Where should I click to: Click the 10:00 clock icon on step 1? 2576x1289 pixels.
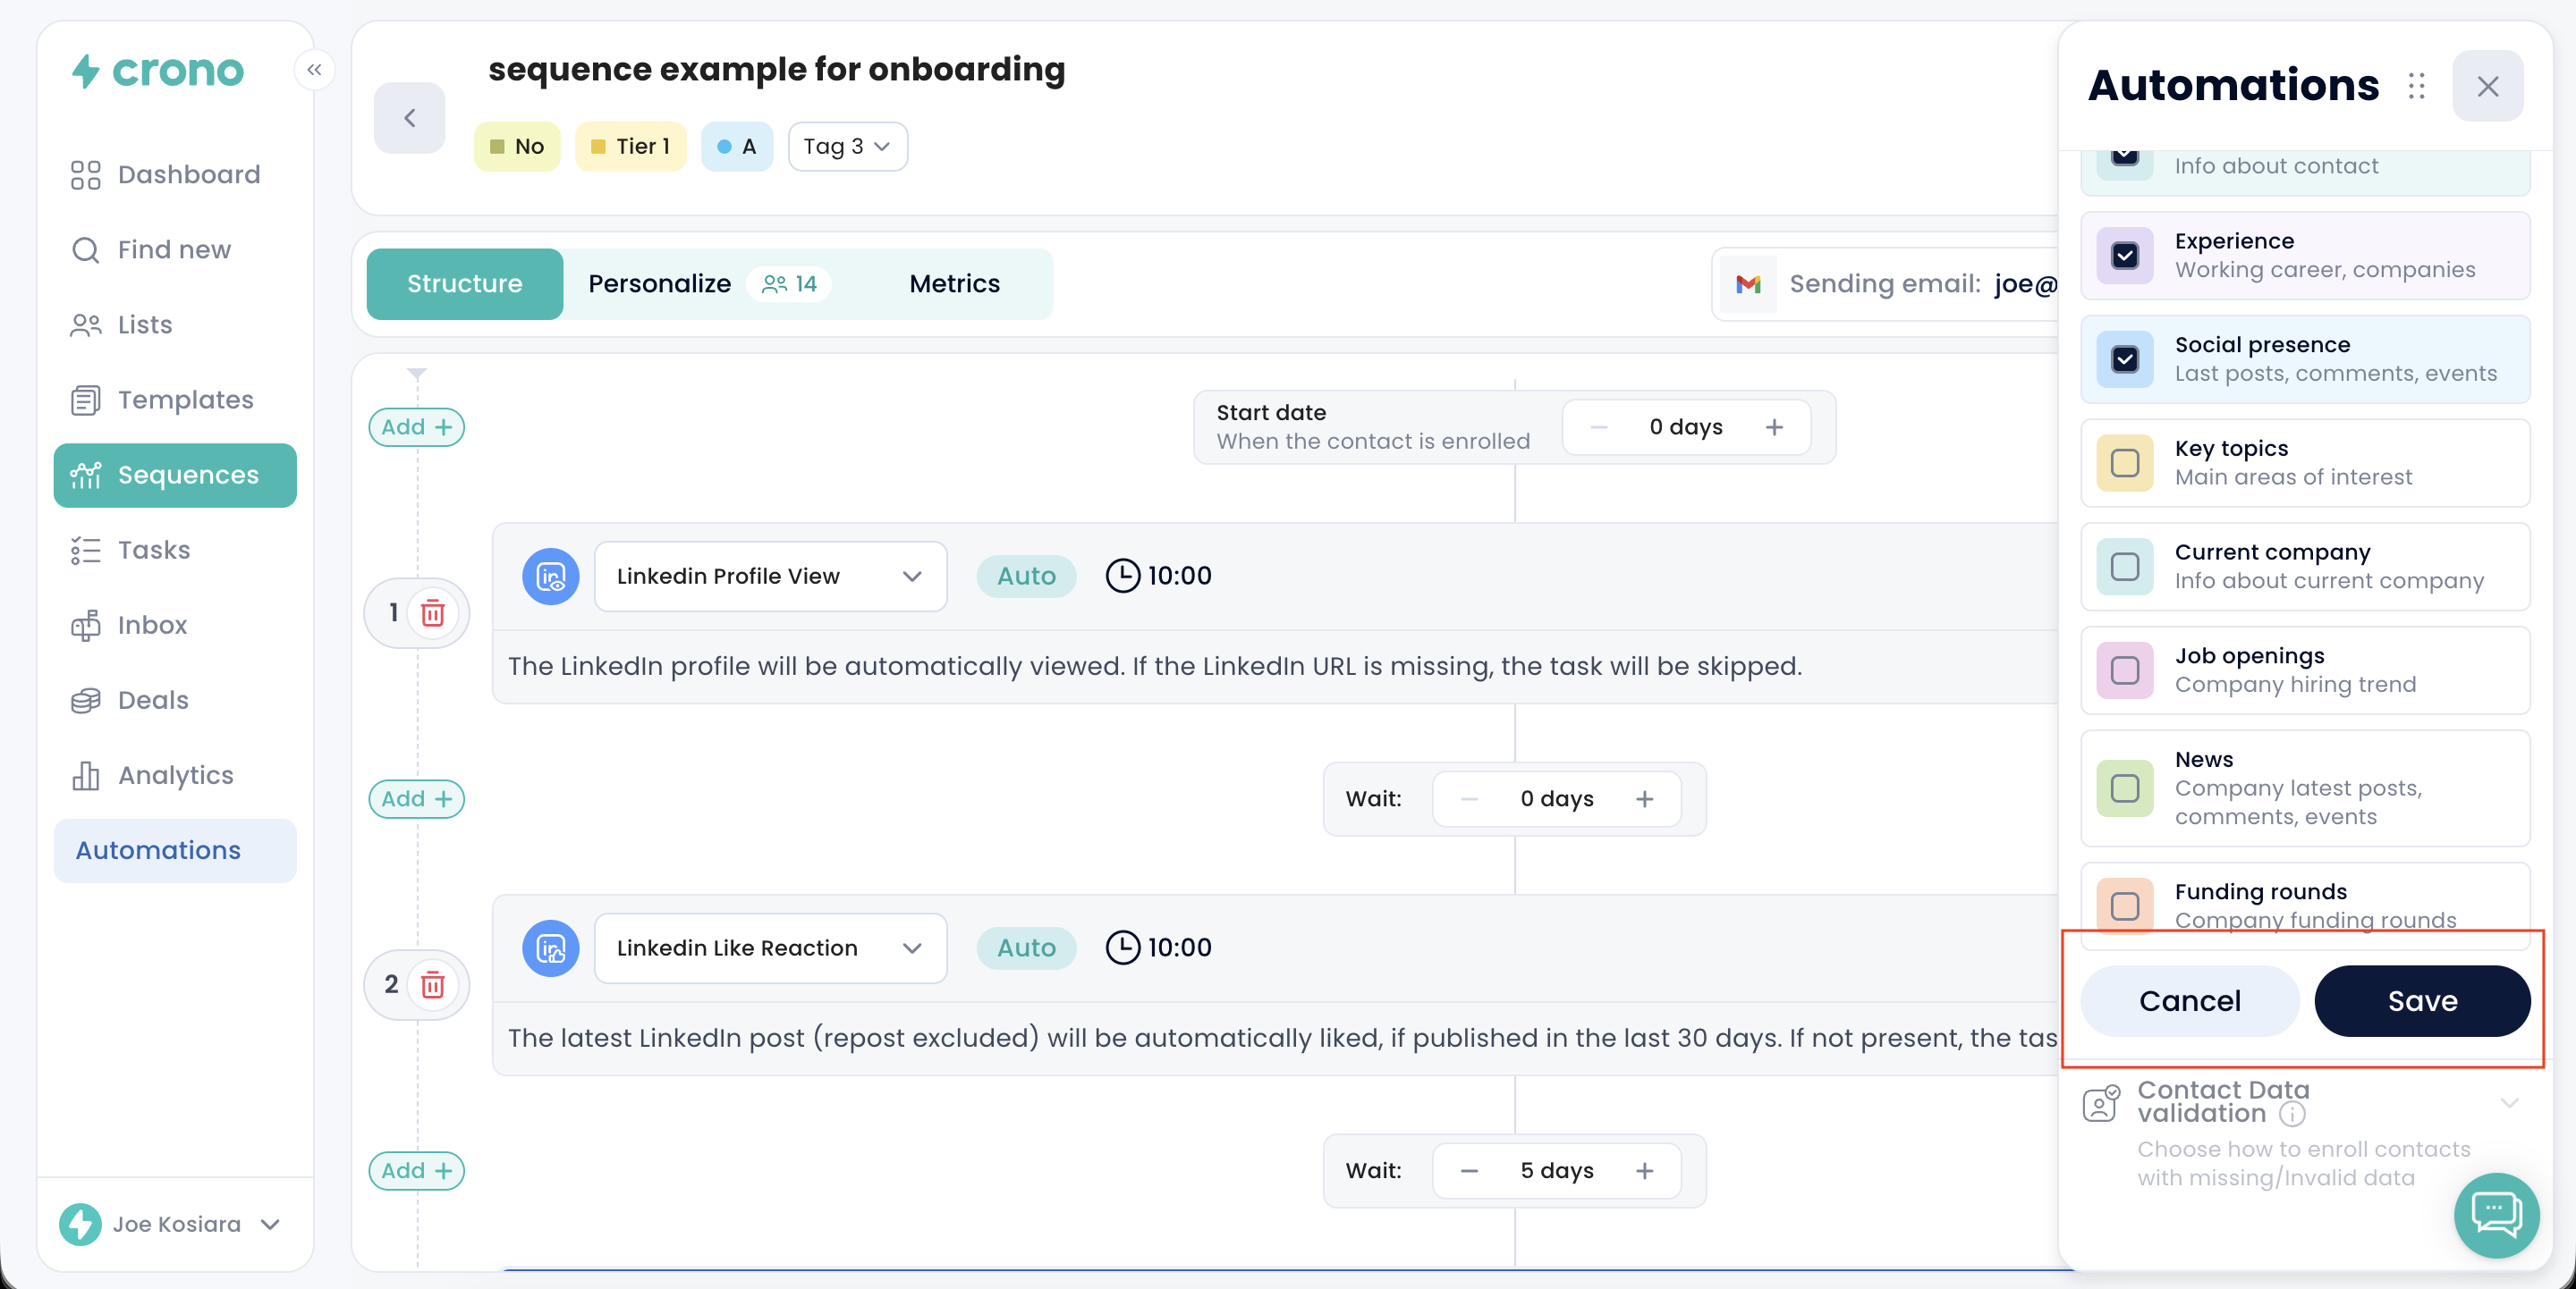[1122, 576]
